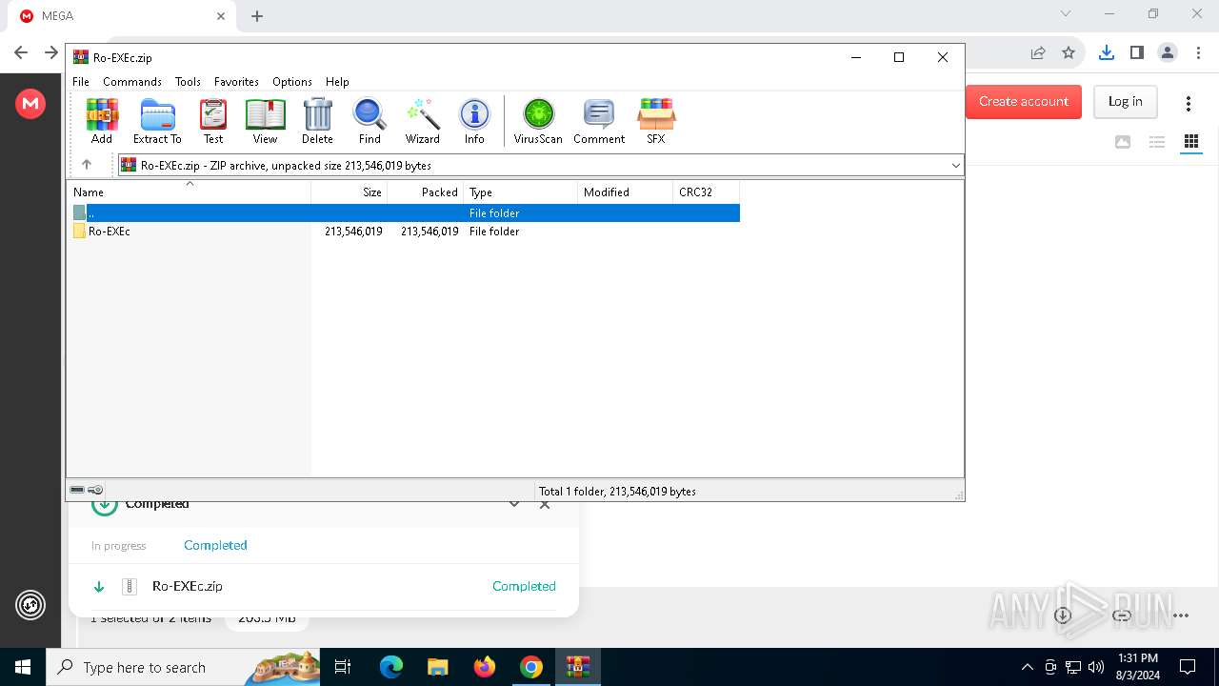Switch to Completed transfers tab
The width and height of the screenshot is (1219, 686).
(x=215, y=545)
